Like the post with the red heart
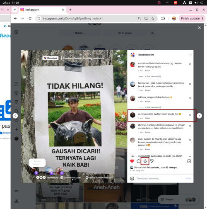 [x=132, y=161]
